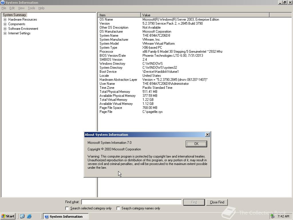Viewport: 293px width, 220px height.
Task: Click the network tray icon
Action: (x=273, y=216)
